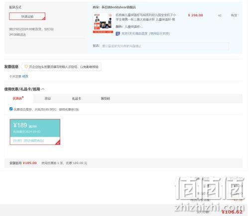249x216 pixels.
Task: Click the lightbulb tip icon beside invoice info
Action: (x=26, y=67)
